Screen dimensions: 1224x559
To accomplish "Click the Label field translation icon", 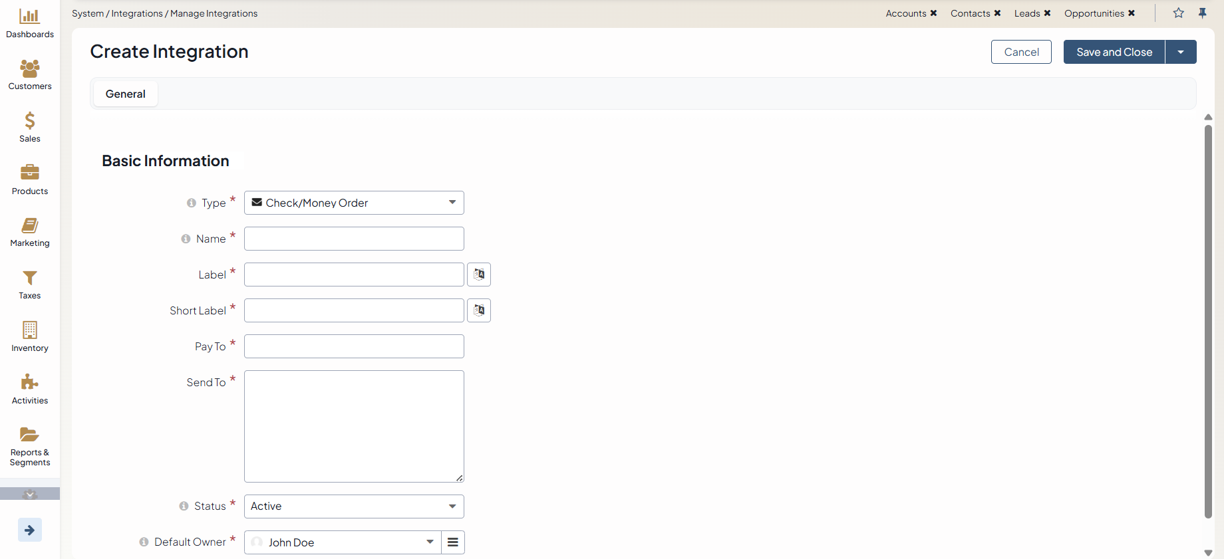I will [479, 275].
